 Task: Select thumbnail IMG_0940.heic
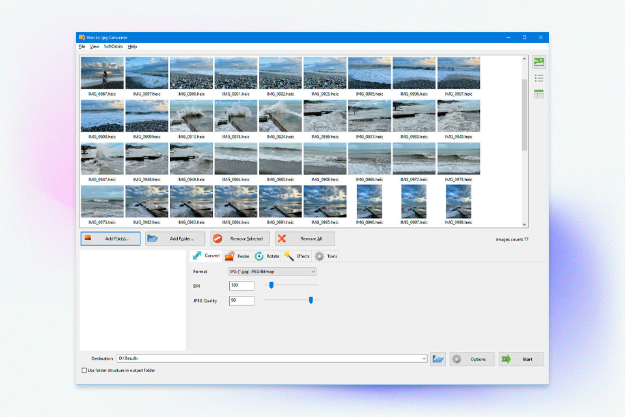coord(459,116)
